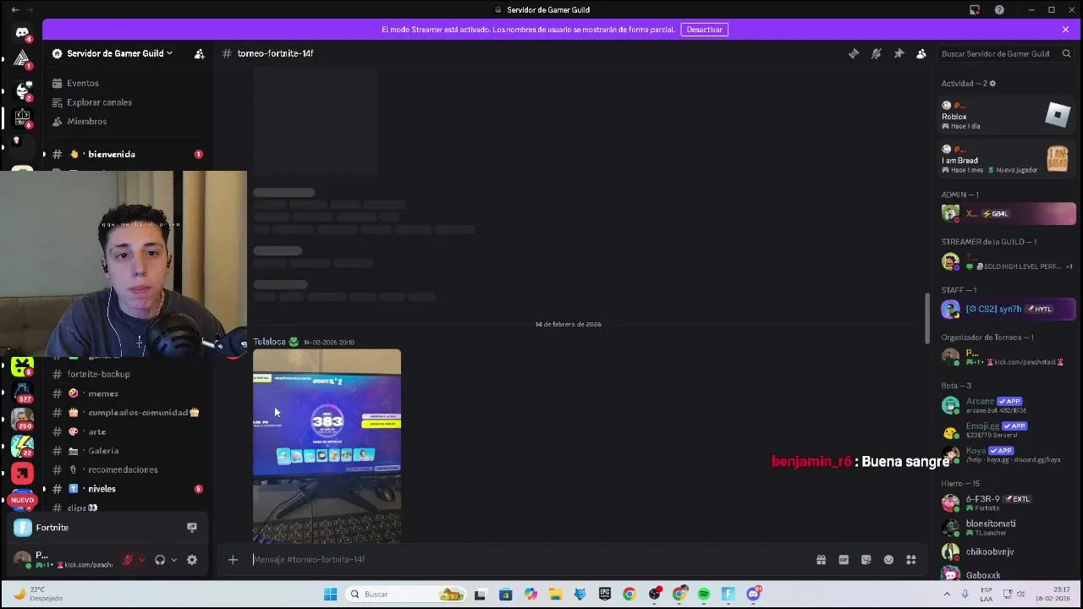Viewport: 1083px width, 609px height.
Task: Toggle the headphones deafen button
Action: (159, 560)
